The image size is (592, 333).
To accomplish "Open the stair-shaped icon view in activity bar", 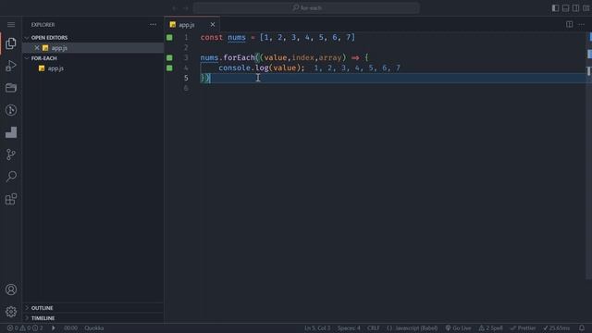I will point(11,132).
